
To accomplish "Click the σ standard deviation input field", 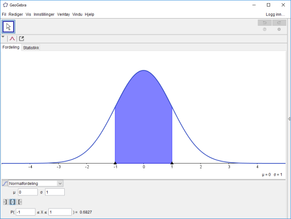I will tap(55, 192).
